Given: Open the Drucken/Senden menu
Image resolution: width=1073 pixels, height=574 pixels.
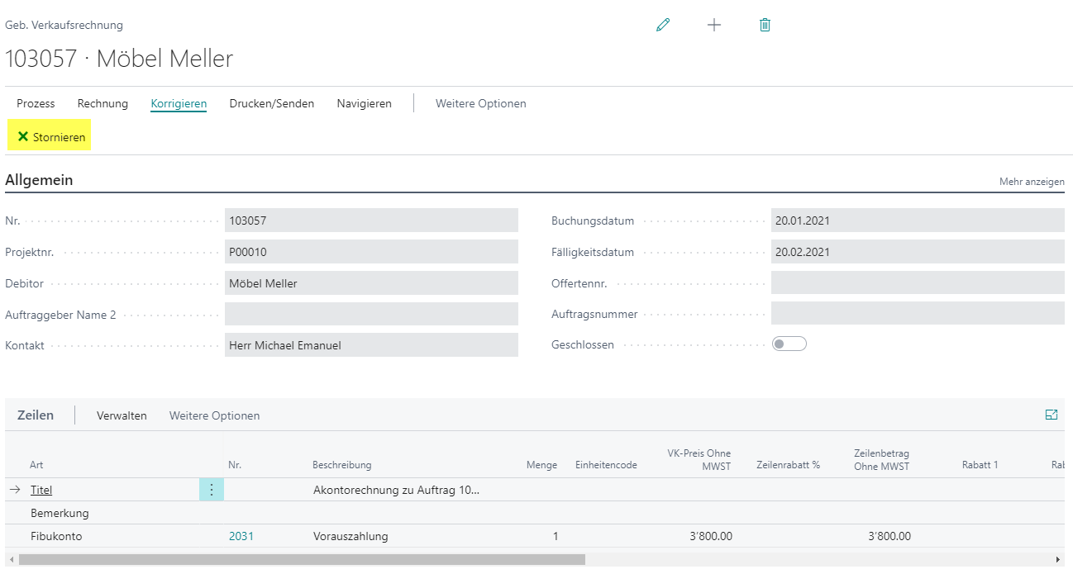Looking at the screenshot, I should [x=272, y=103].
